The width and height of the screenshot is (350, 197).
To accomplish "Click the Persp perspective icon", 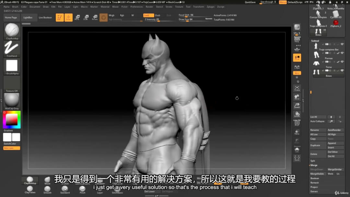I will [x=297, y=40].
